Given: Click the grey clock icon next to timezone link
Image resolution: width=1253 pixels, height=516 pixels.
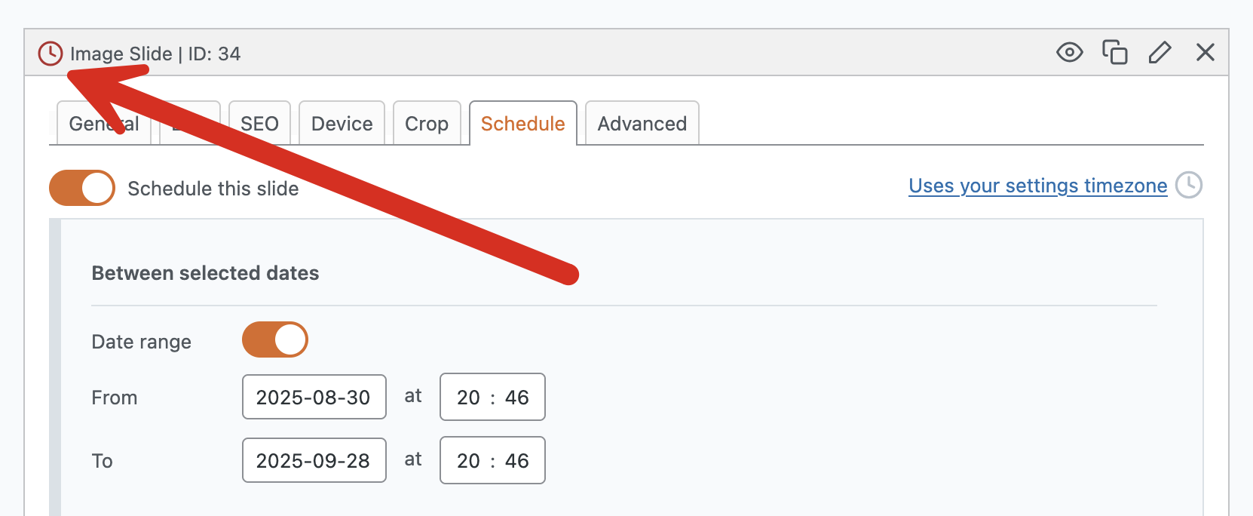Looking at the screenshot, I should (x=1189, y=185).
